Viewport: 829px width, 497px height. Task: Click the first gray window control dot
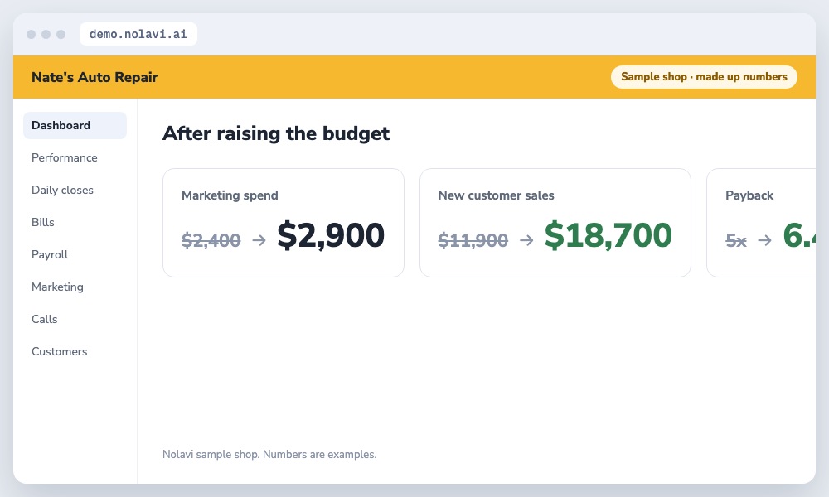coord(32,34)
